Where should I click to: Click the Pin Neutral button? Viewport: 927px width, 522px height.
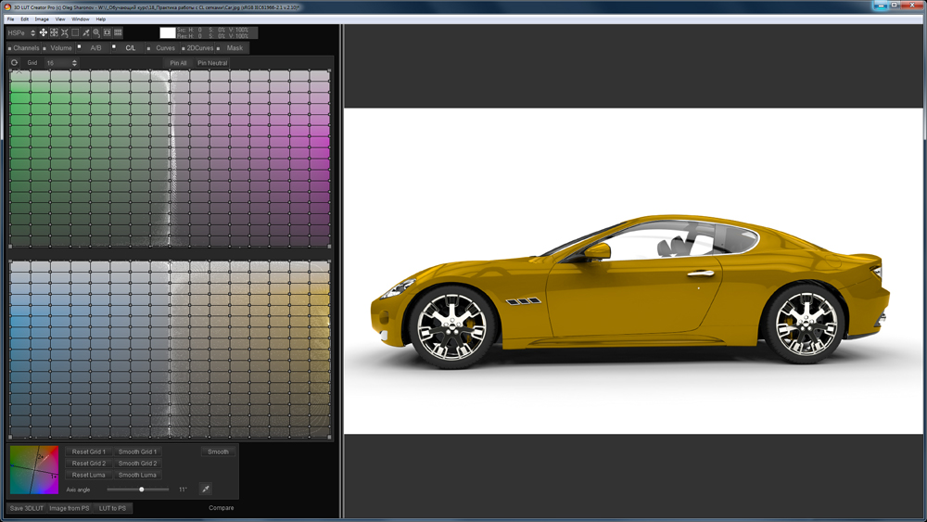(212, 63)
